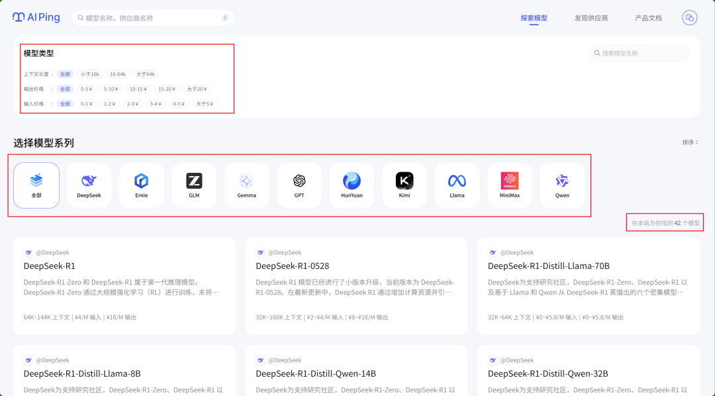Filter output price 15-20¥
The height and width of the screenshot is (396, 715).
[167, 89]
